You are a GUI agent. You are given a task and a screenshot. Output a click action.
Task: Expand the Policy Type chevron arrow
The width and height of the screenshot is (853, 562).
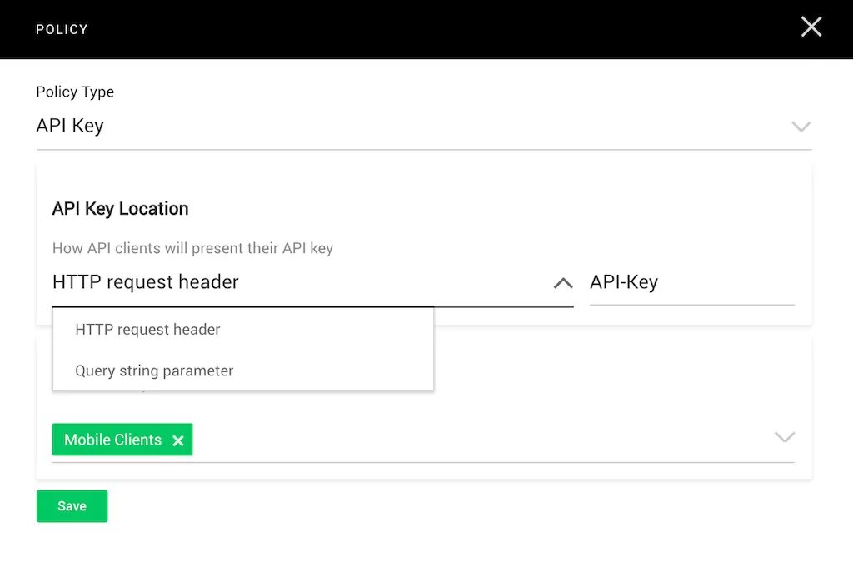pos(801,127)
